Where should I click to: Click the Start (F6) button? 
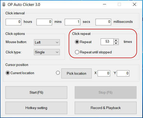(36, 93)
